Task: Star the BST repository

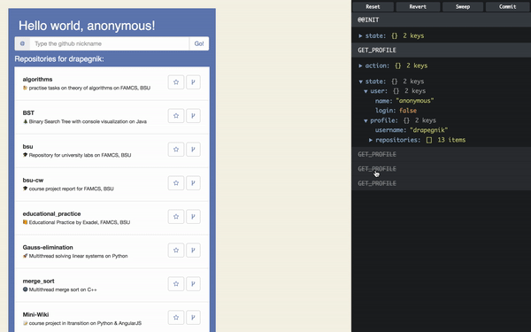Action: [x=176, y=115]
